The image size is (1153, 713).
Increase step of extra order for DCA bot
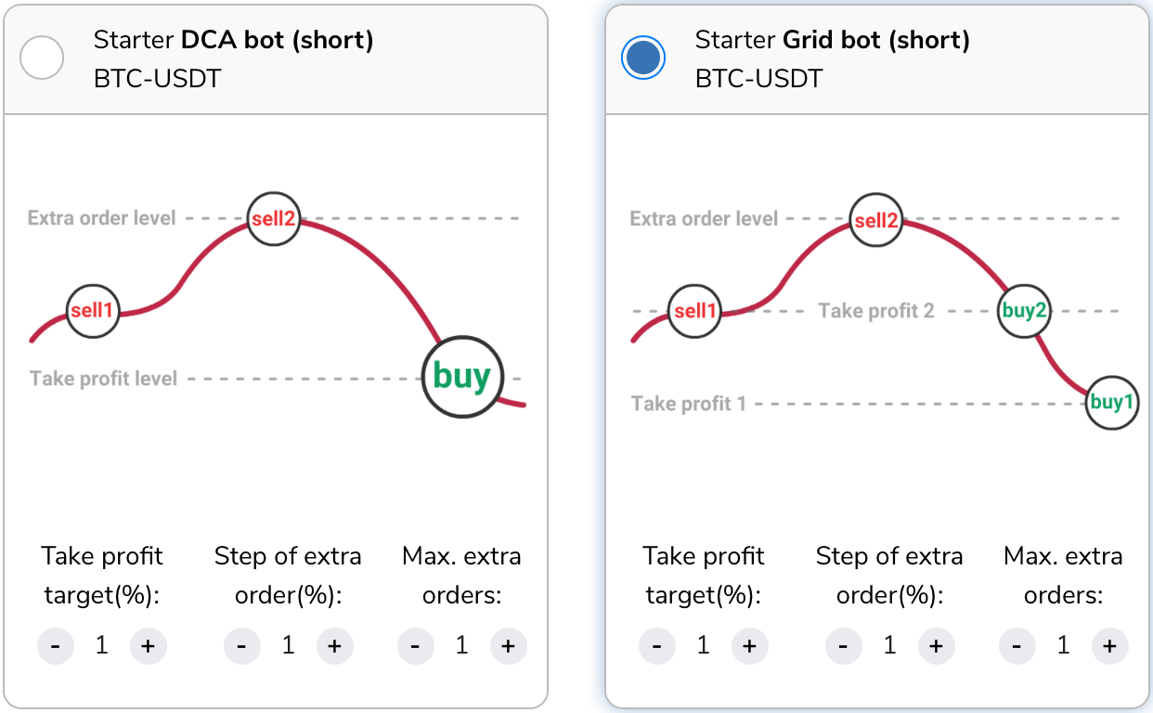[335, 646]
